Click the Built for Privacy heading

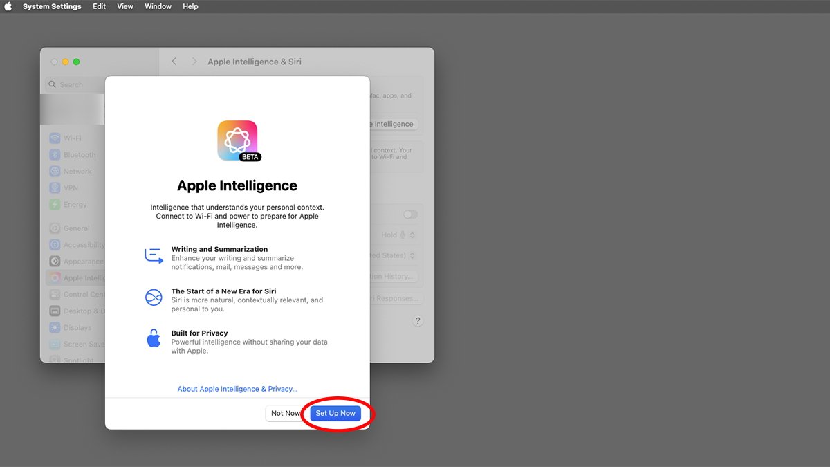pyautogui.click(x=199, y=333)
